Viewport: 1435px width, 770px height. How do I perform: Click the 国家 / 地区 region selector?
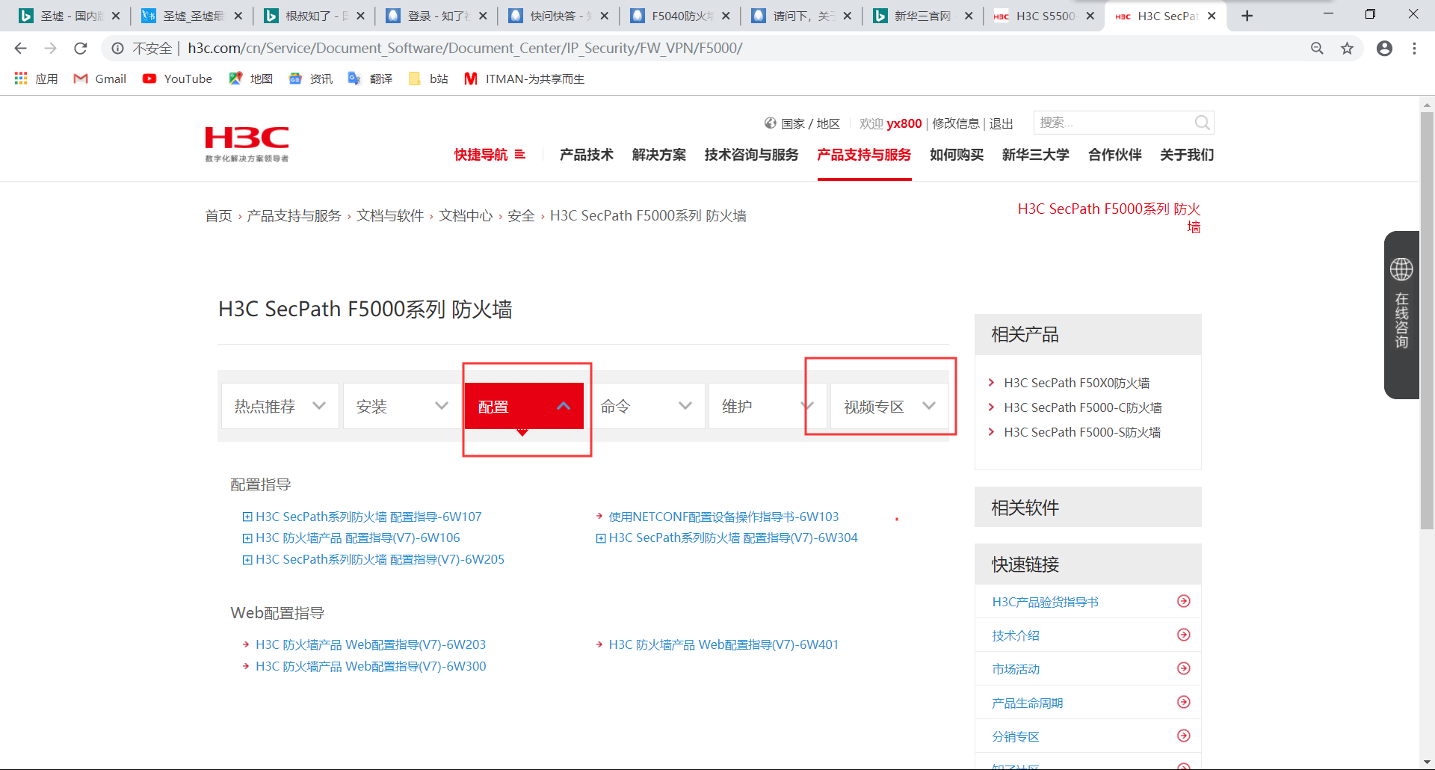point(802,123)
